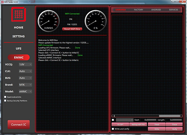
Task: Click the progress gauge showing 0 %
Action: point(96,21)
